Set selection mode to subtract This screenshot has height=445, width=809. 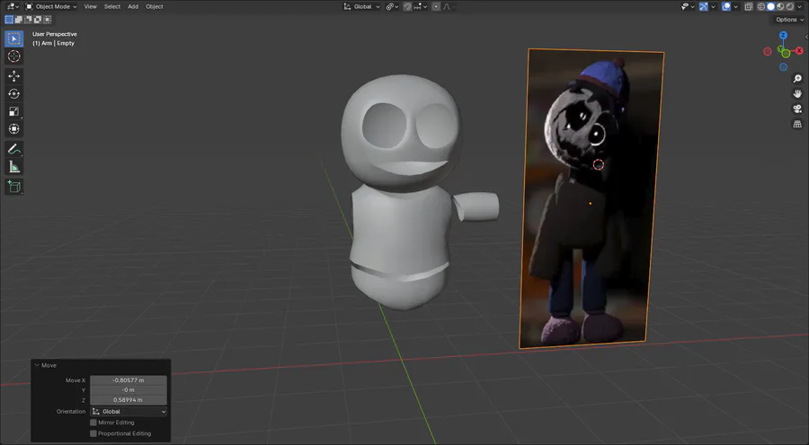coord(28,20)
